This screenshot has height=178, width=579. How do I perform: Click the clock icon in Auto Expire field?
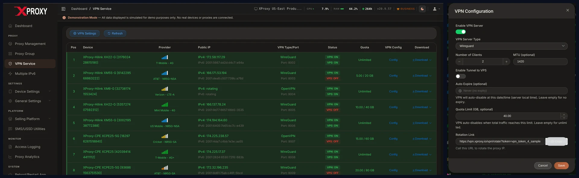pos(460,91)
